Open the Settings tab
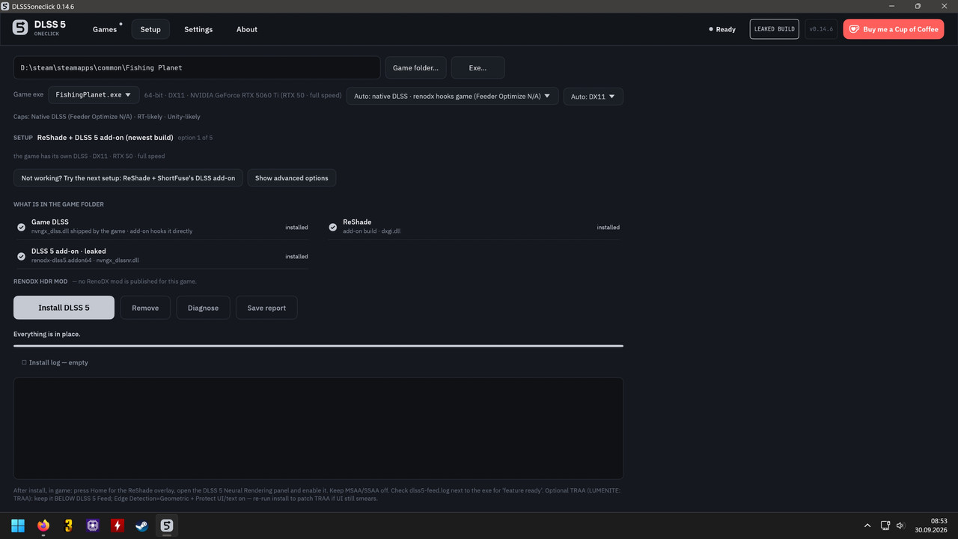Viewport: 958px width, 539px height. [198, 29]
